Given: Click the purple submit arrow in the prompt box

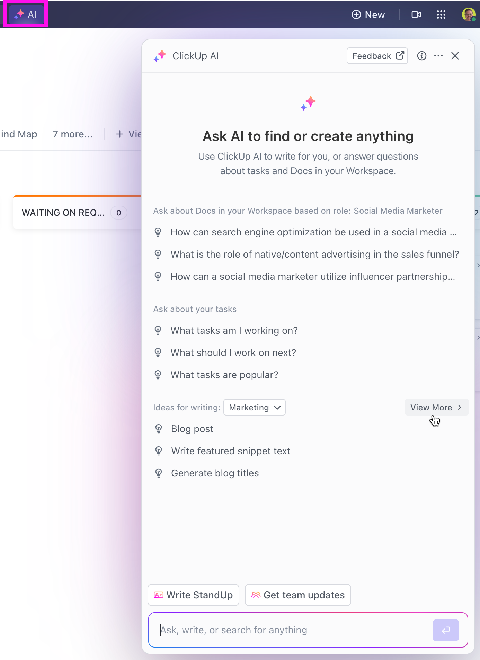Looking at the screenshot, I should (x=445, y=630).
